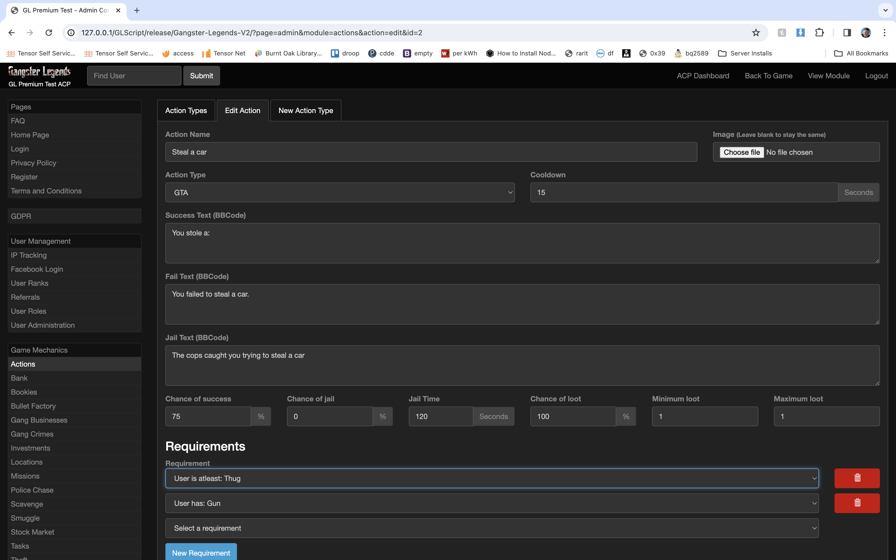Viewport: 896px width, 560px height.
Task: Open the 'Select a requirement' dropdown
Action: [x=492, y=528]
